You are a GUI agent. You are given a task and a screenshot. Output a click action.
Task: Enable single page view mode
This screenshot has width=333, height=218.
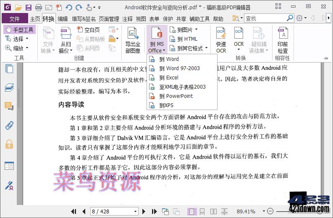pyautogui.click(x=191, y=212)
